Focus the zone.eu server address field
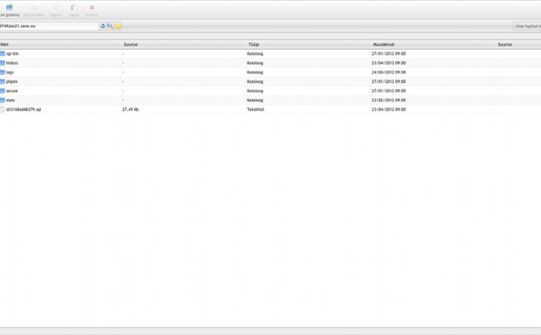 49,26
